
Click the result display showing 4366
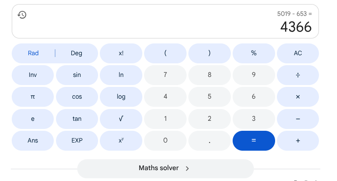[x=296, y=27]
